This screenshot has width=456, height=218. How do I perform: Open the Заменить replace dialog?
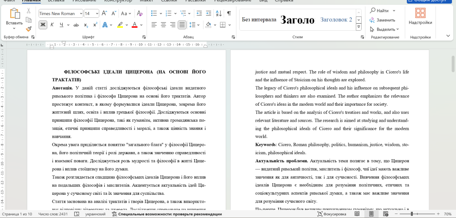(x=382, y=20)
